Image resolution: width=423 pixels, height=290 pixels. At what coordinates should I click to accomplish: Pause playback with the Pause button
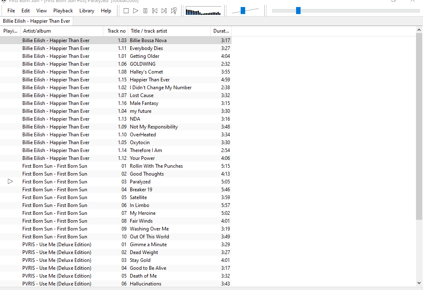click(x=145, y=11)
